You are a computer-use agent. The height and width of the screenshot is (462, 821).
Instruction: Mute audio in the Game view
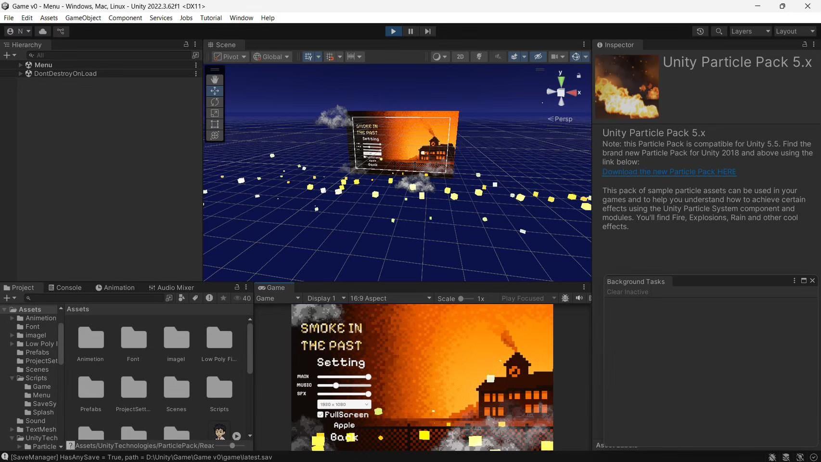coord(579,298)
